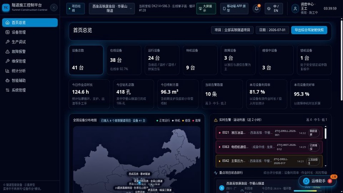Viewport: 343px width, 193px height.
Task: Click the 西成高铁·秦岭隧道 map marker
Action: (x=139, y=174)
